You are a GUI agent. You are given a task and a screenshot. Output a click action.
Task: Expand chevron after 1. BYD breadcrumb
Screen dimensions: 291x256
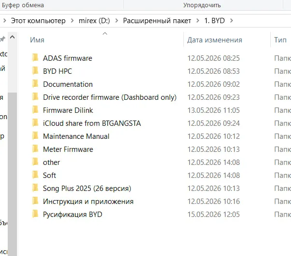231,21
